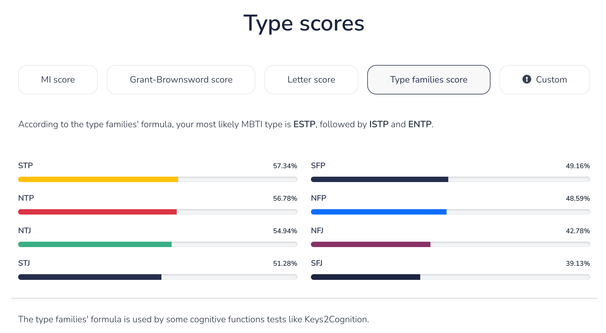
Task: Click the Type families score tab
Action: [428, 80]
